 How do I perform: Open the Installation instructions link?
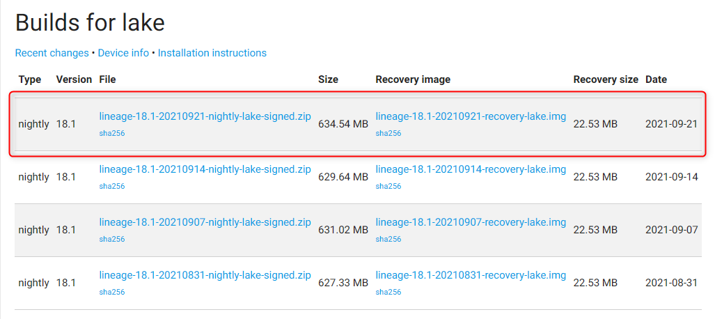pos(212,53)
